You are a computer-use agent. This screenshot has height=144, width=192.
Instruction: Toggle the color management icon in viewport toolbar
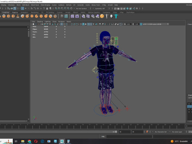tap(141, 24)
